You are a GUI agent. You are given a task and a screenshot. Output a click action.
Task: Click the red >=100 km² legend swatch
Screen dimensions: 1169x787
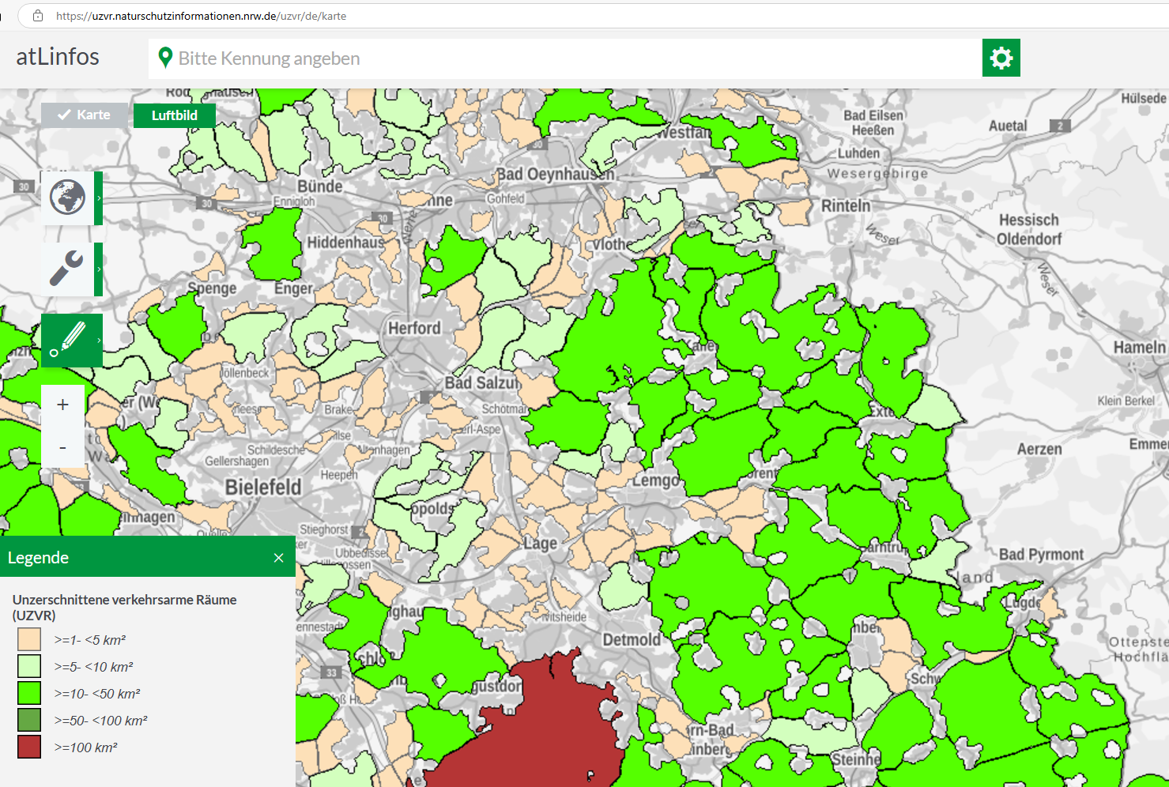tap(29, 747)
